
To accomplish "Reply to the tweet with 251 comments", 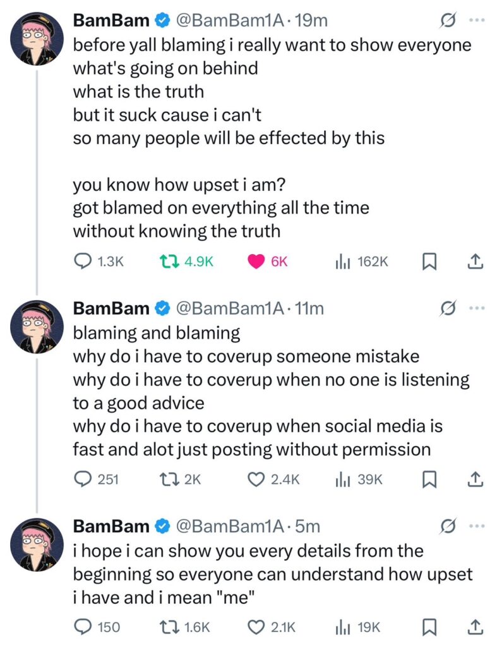I will coord(84,480).
